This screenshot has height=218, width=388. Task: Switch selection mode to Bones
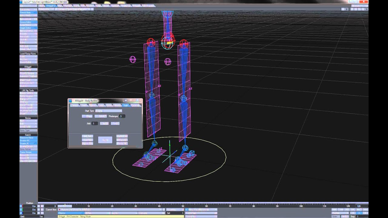click(98, 213)
